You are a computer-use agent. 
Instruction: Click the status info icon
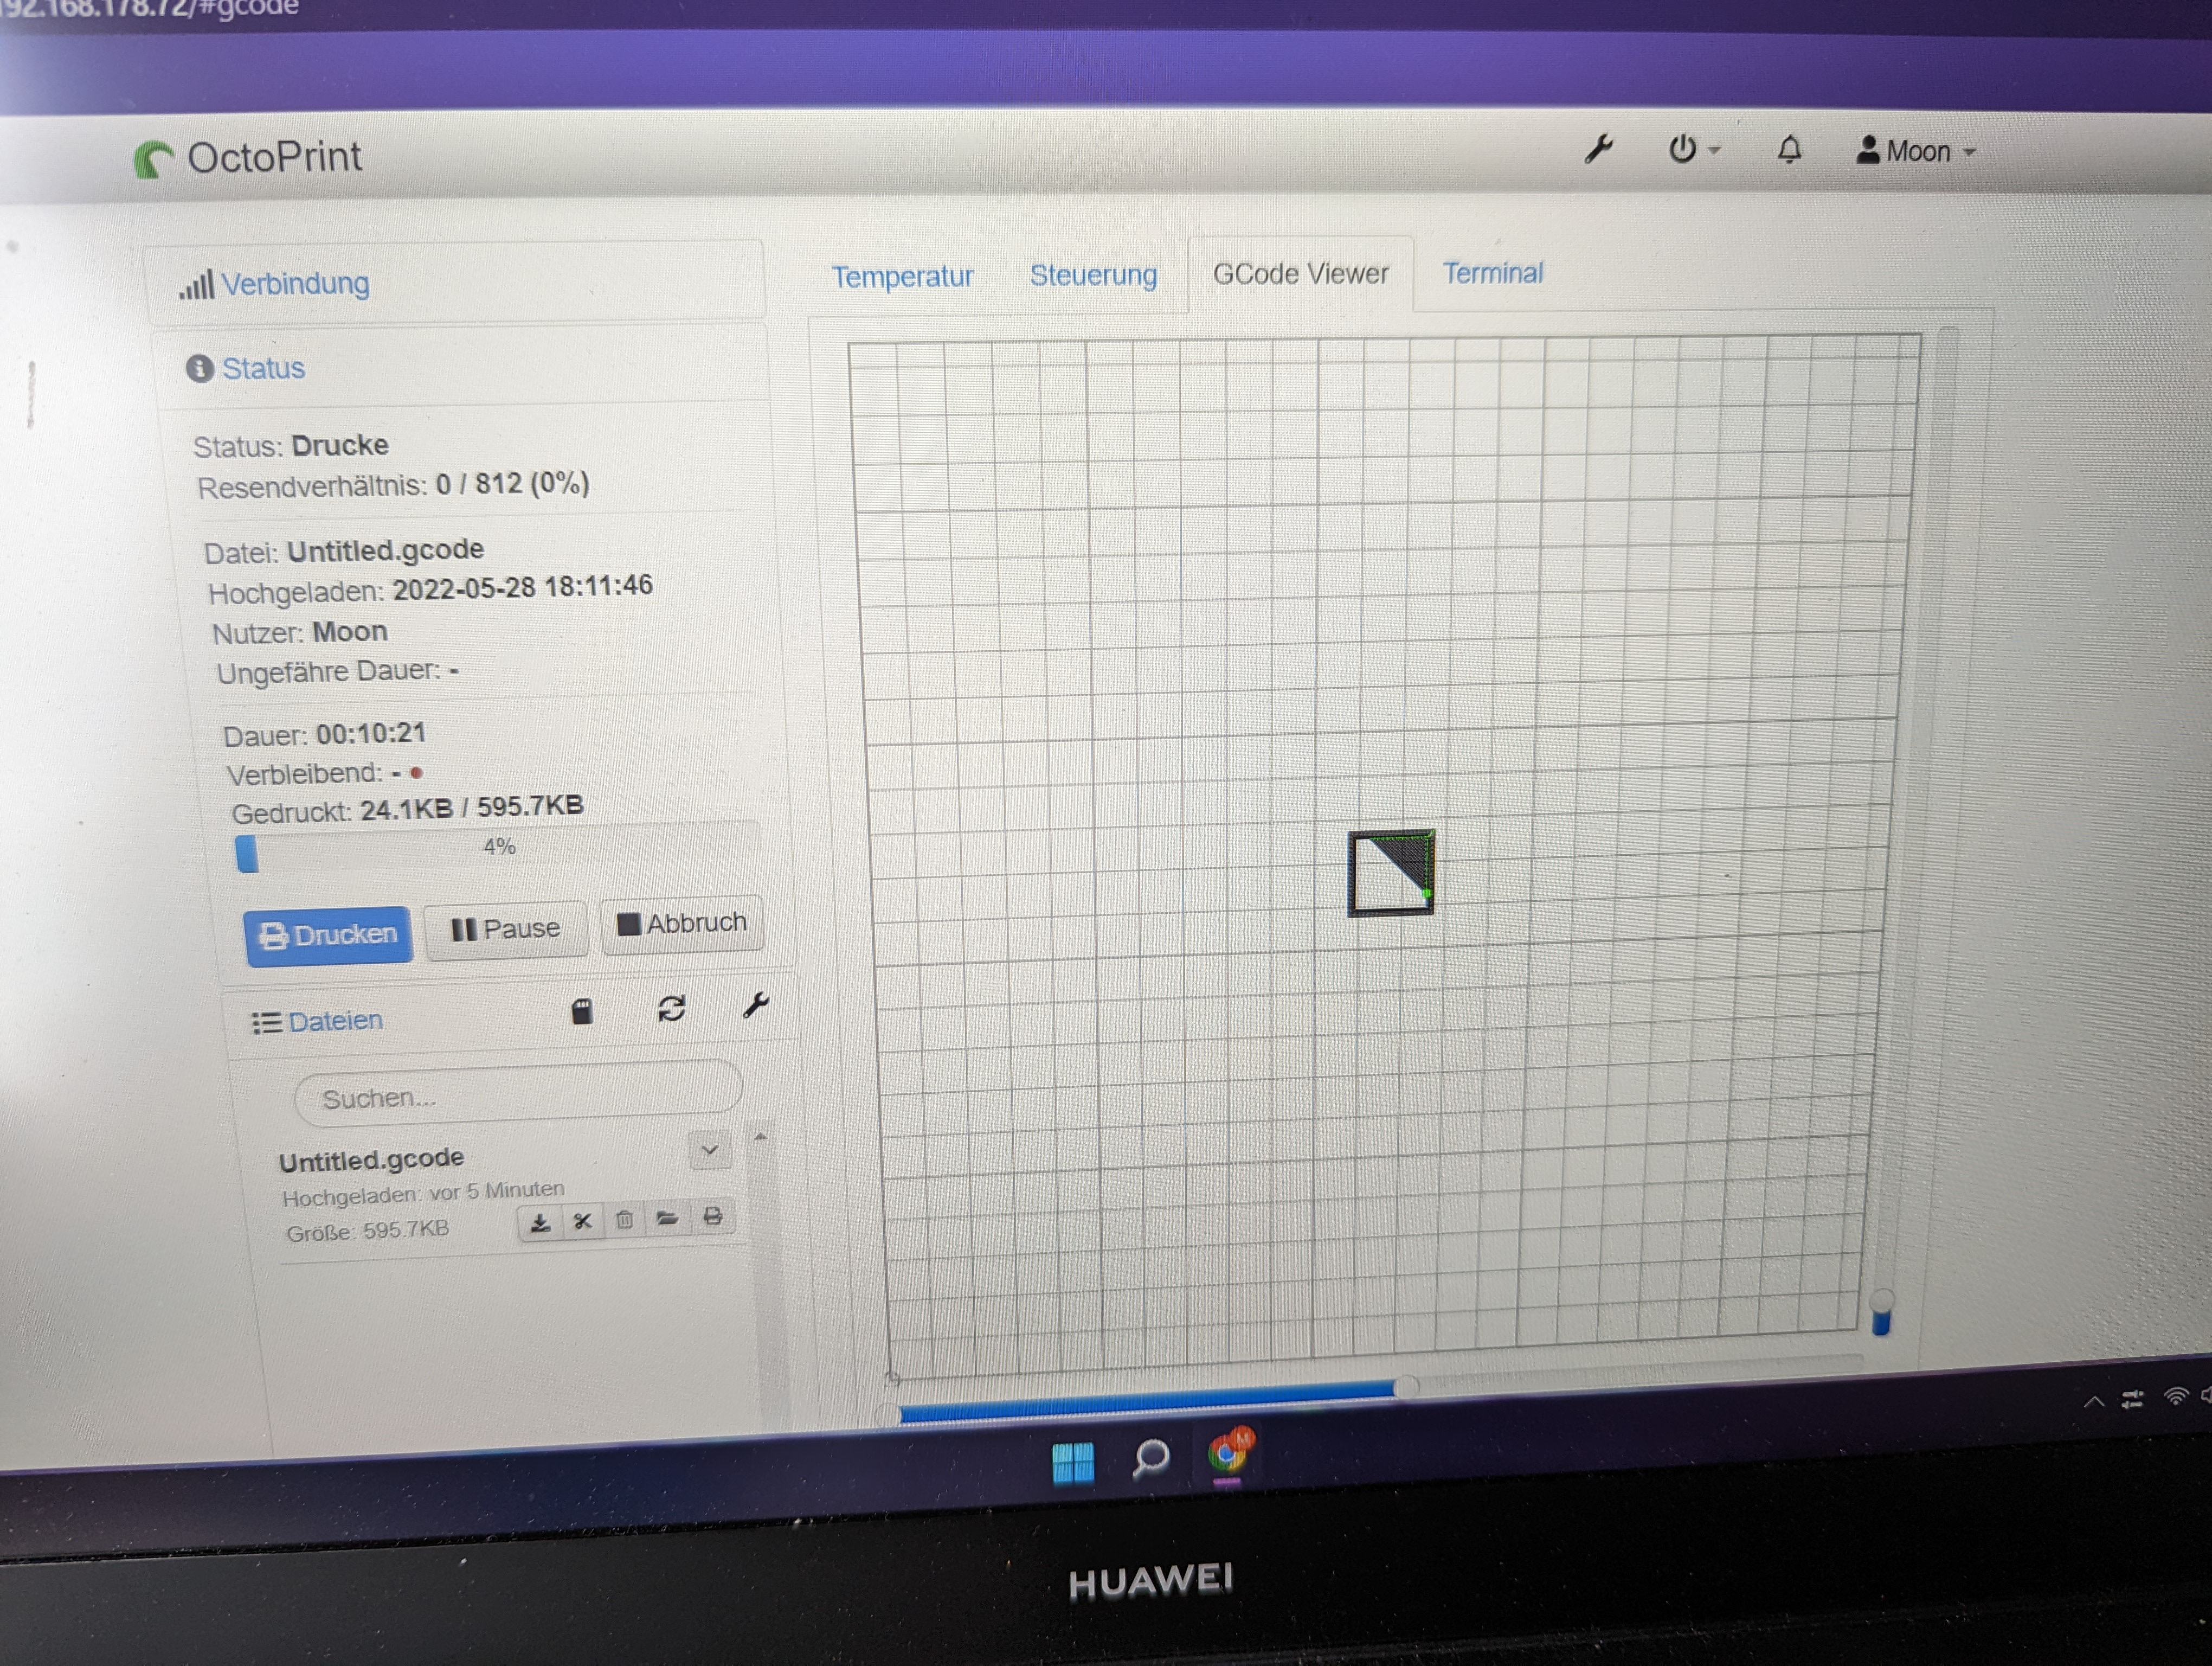coord(200,369)
